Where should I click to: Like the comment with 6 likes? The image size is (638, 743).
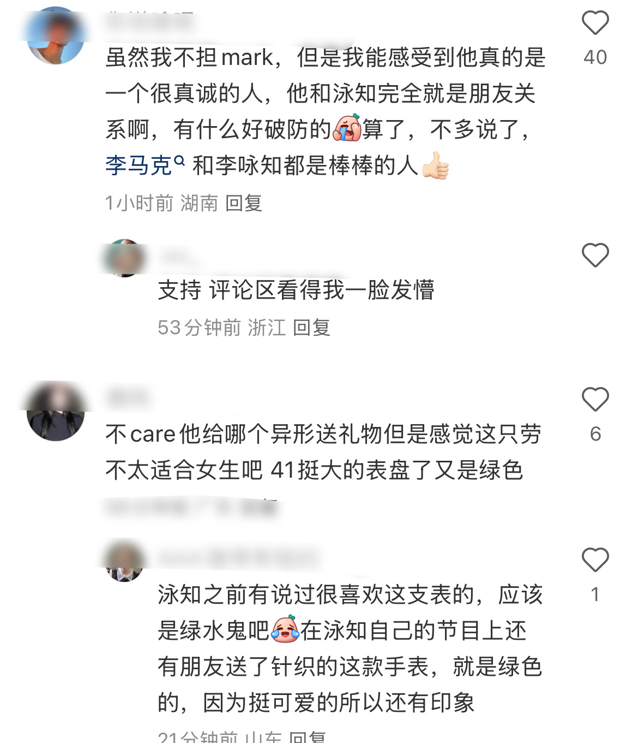coord(595,400)
